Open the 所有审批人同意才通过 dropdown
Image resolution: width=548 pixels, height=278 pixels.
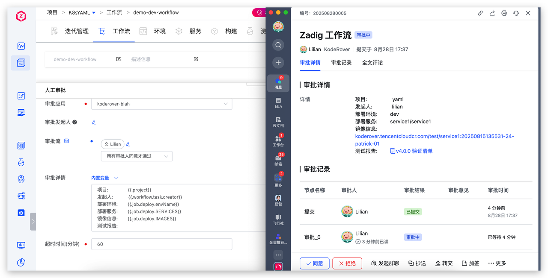pos(137,156)
